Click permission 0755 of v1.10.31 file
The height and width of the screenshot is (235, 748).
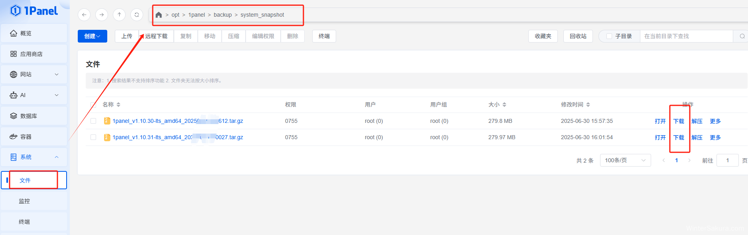click(291, 137)
